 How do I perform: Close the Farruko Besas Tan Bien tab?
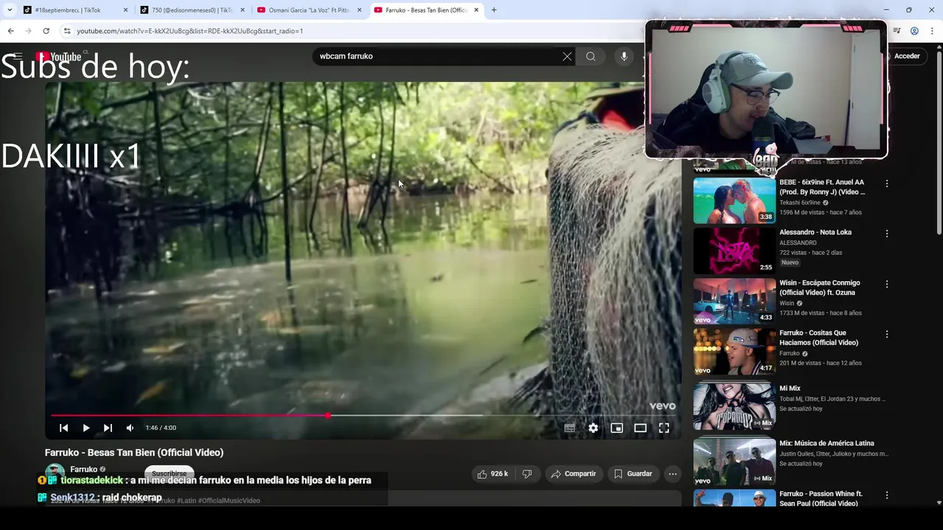476,10
